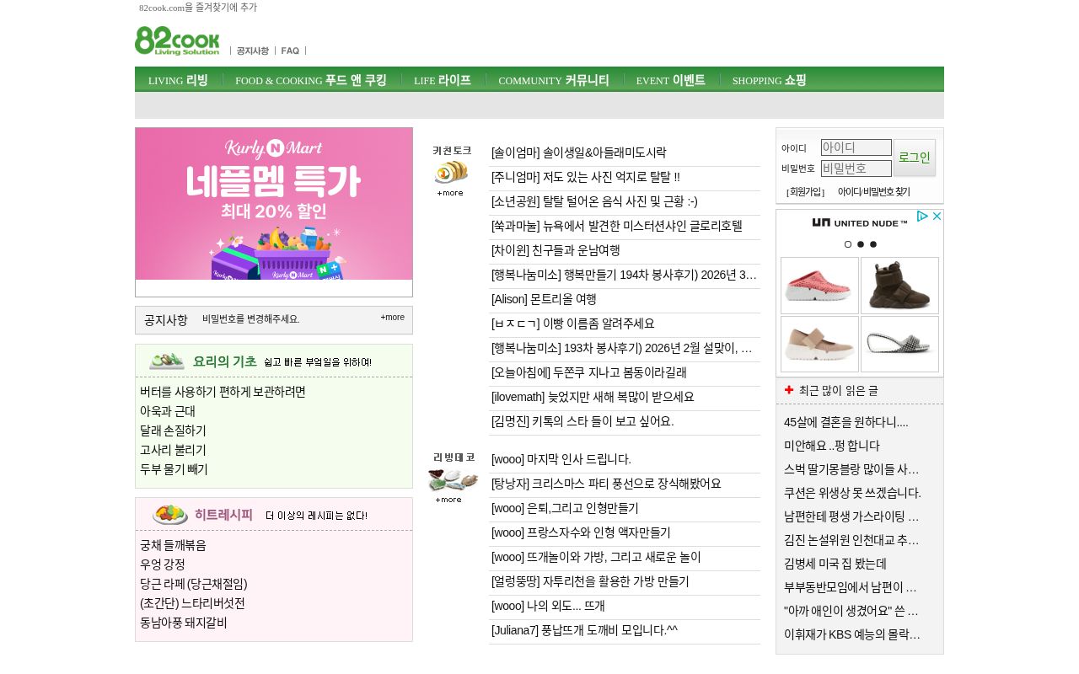
Task: Click the 82cook Living Solution logo
Action: point(177,40)
